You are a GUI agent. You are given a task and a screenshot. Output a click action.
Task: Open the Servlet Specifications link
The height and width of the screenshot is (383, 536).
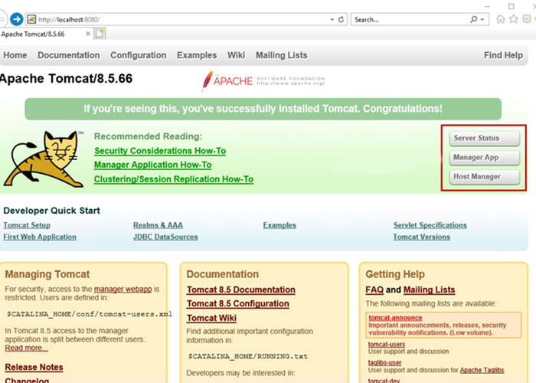[430, 225]
